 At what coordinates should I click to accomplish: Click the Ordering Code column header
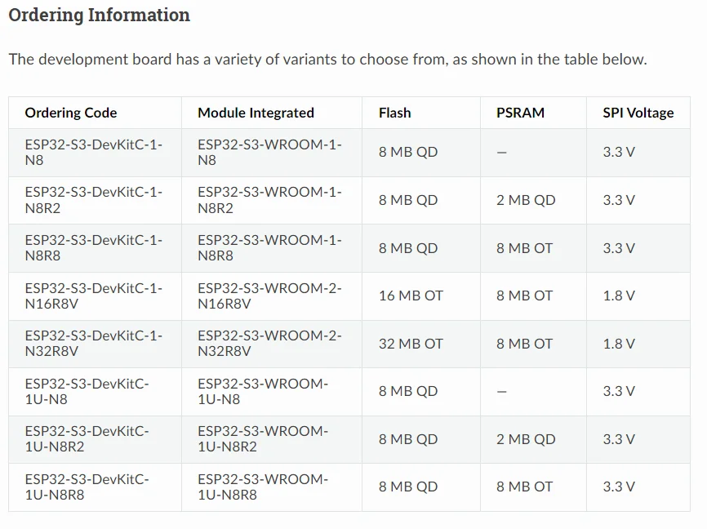pyautogui.click(x=71, y=113)
